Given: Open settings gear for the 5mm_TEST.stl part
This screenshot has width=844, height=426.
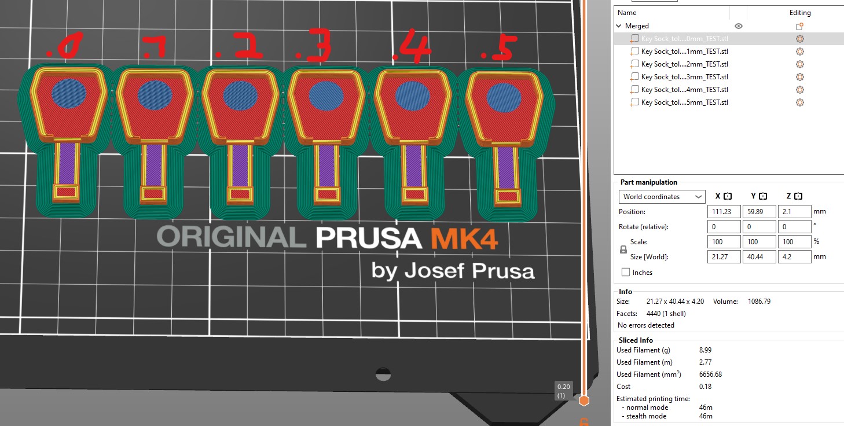Looking at the screenshot, I should click(x=800, y=102).
